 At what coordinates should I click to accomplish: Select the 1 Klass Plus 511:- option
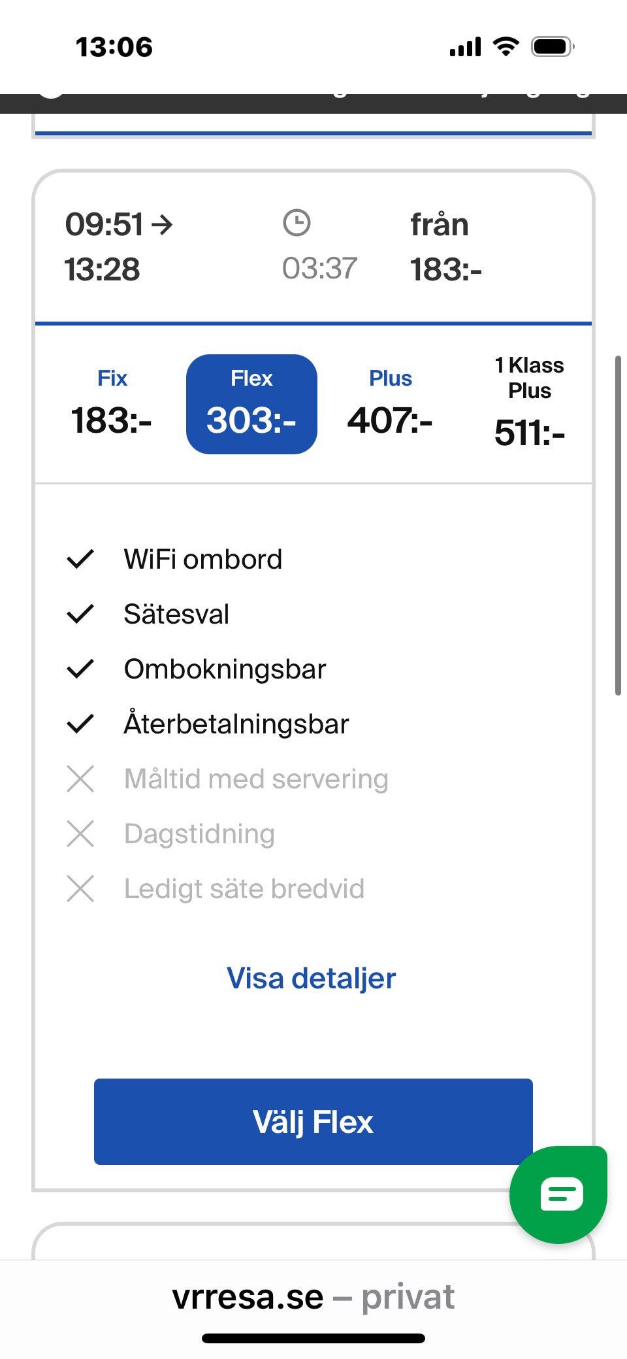pyautogui.click(x=529, y=404)
